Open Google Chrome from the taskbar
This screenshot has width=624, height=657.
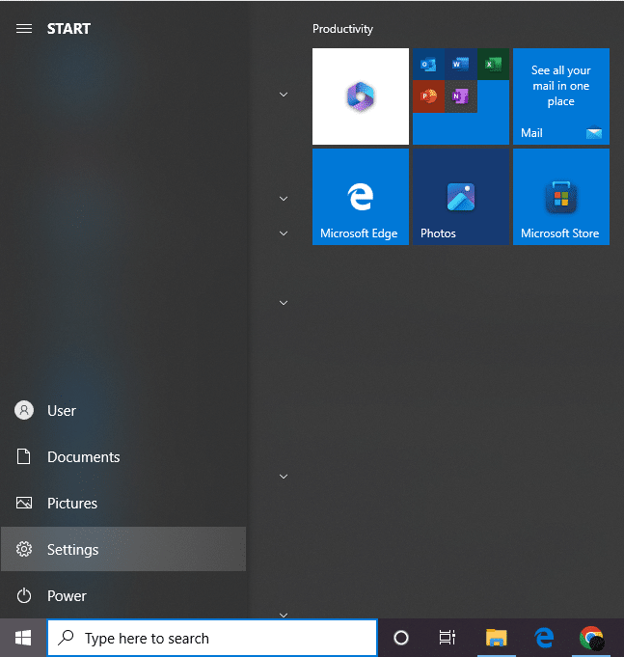[591, 638]
